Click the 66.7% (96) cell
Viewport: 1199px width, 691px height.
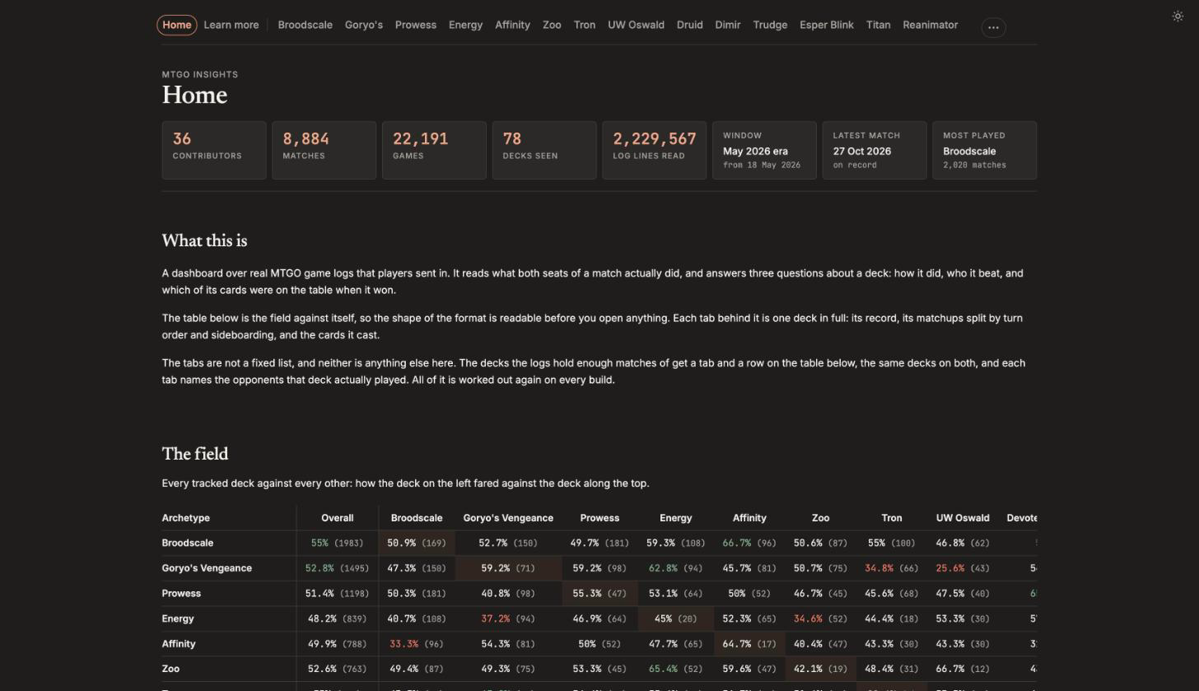click(749, 544)
